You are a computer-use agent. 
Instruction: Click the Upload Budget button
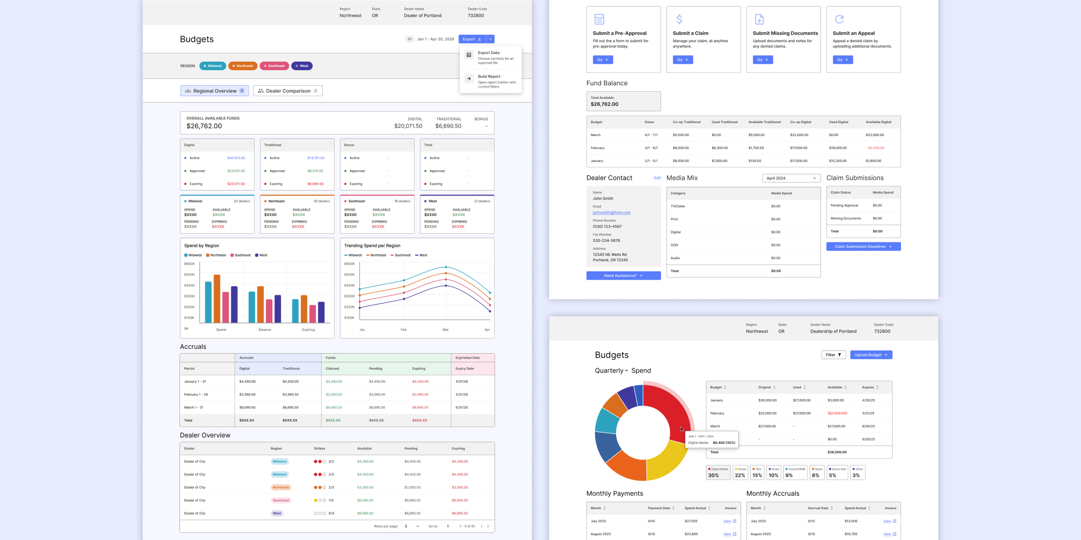point(871,355)
